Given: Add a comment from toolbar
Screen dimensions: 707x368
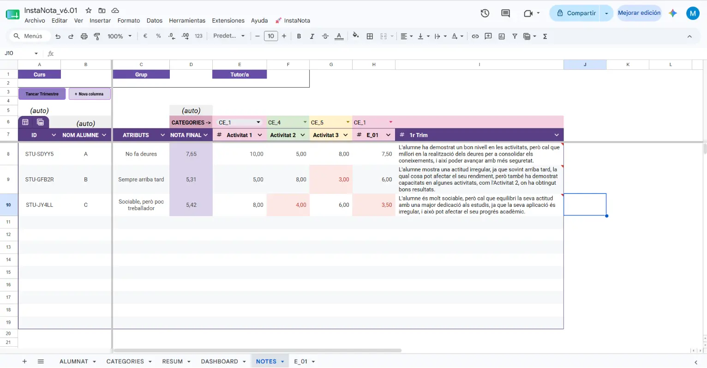Looking at the screenshot, I should (488, 36).
